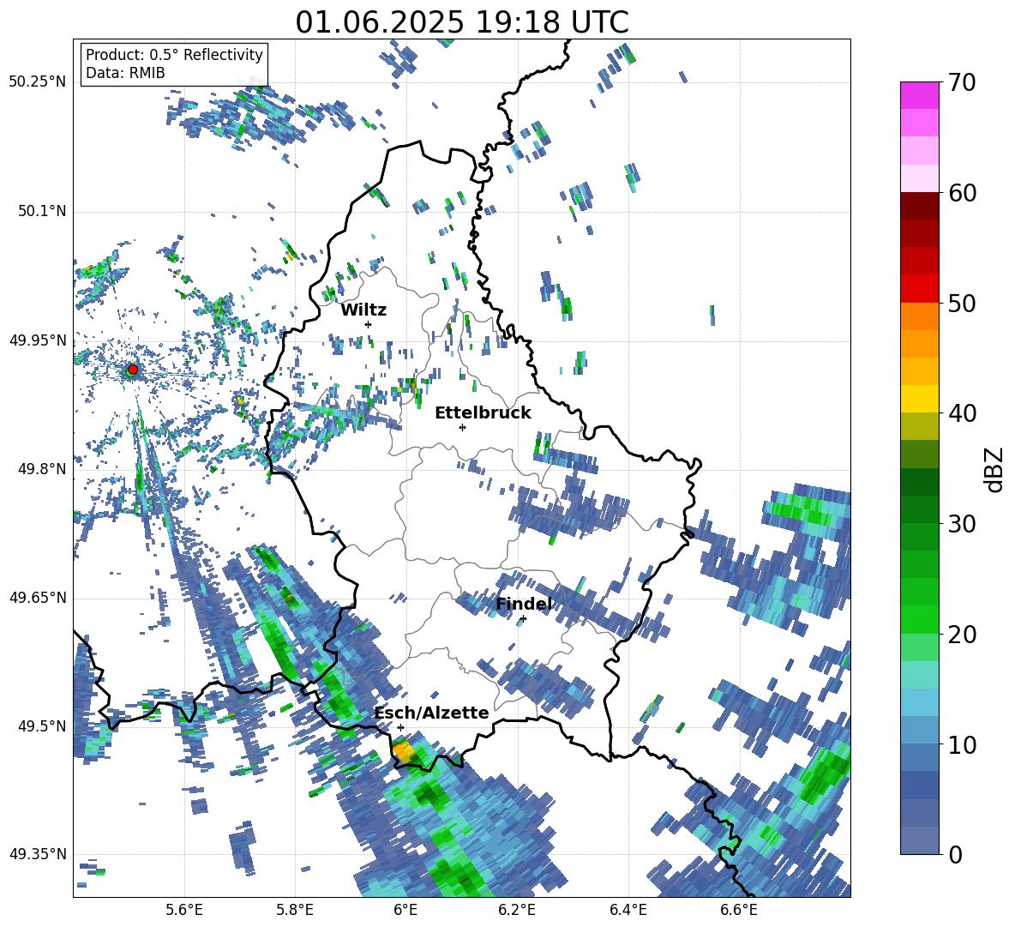
Task: Click the 6°E longitude label
Action: [405, 910]
